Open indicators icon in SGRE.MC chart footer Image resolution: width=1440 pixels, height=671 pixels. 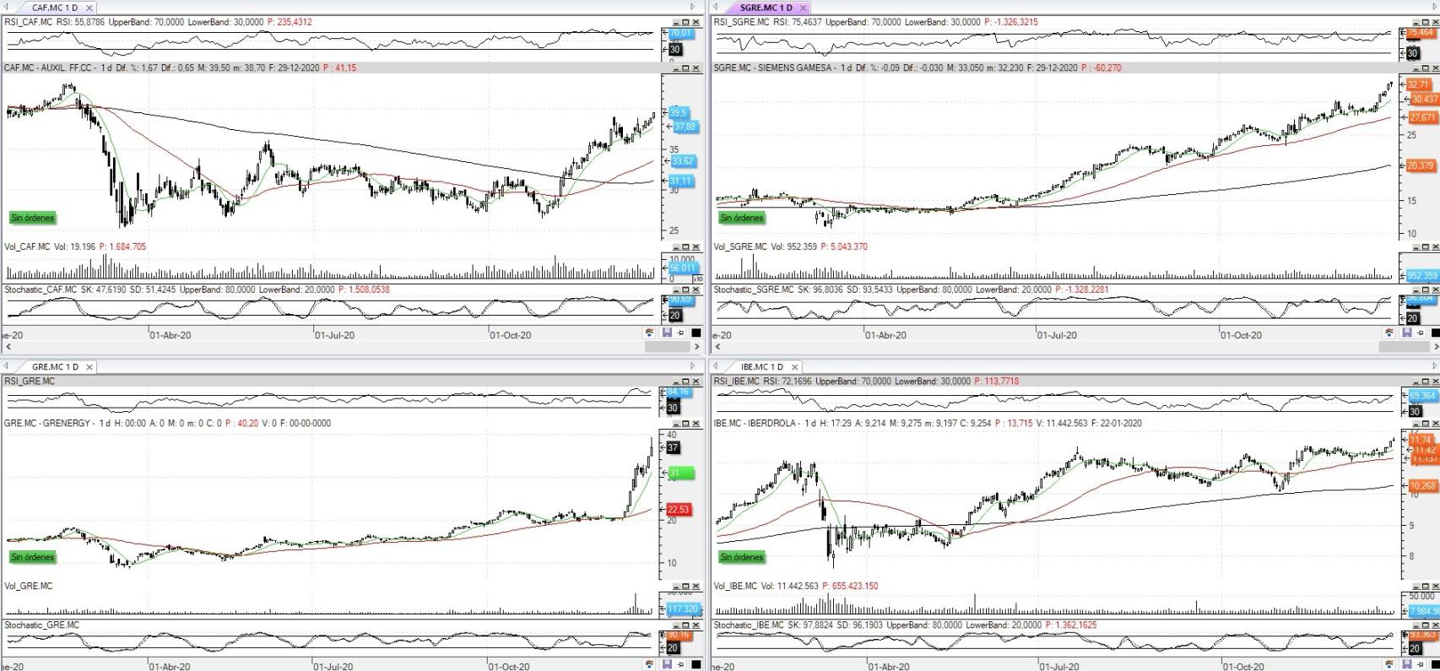pos(1389,333)
